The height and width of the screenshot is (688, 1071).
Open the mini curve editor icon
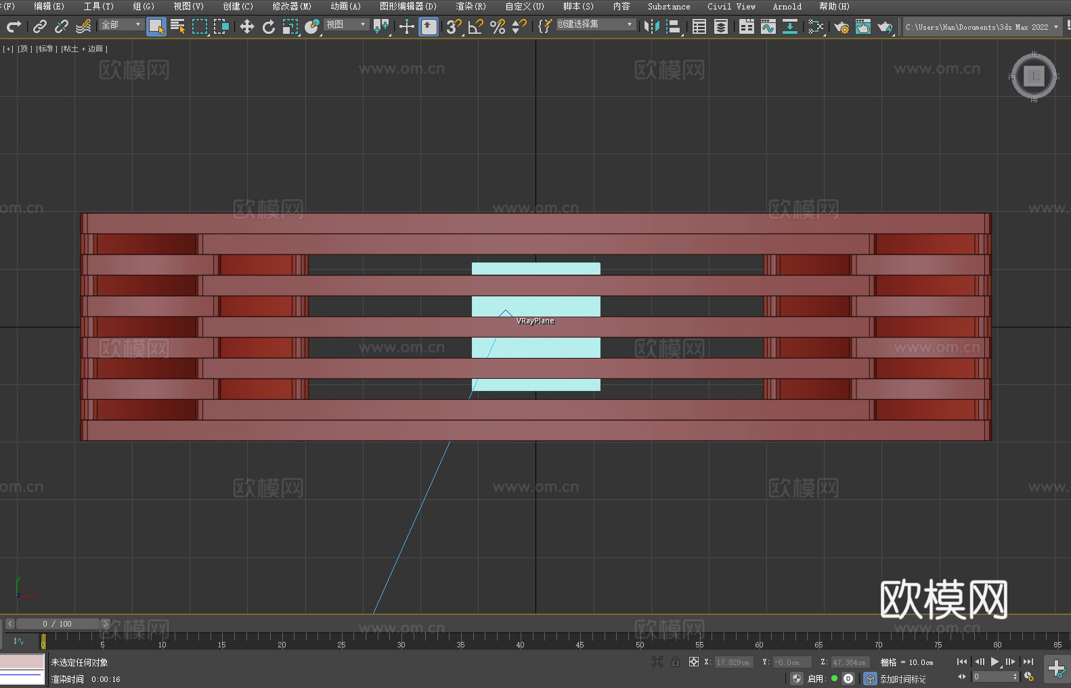[19, 641]
